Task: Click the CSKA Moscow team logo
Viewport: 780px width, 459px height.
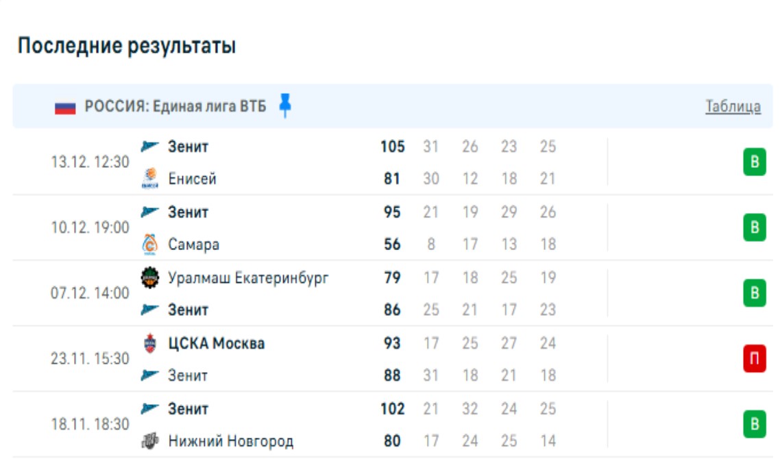Action: tap(150, 343)
